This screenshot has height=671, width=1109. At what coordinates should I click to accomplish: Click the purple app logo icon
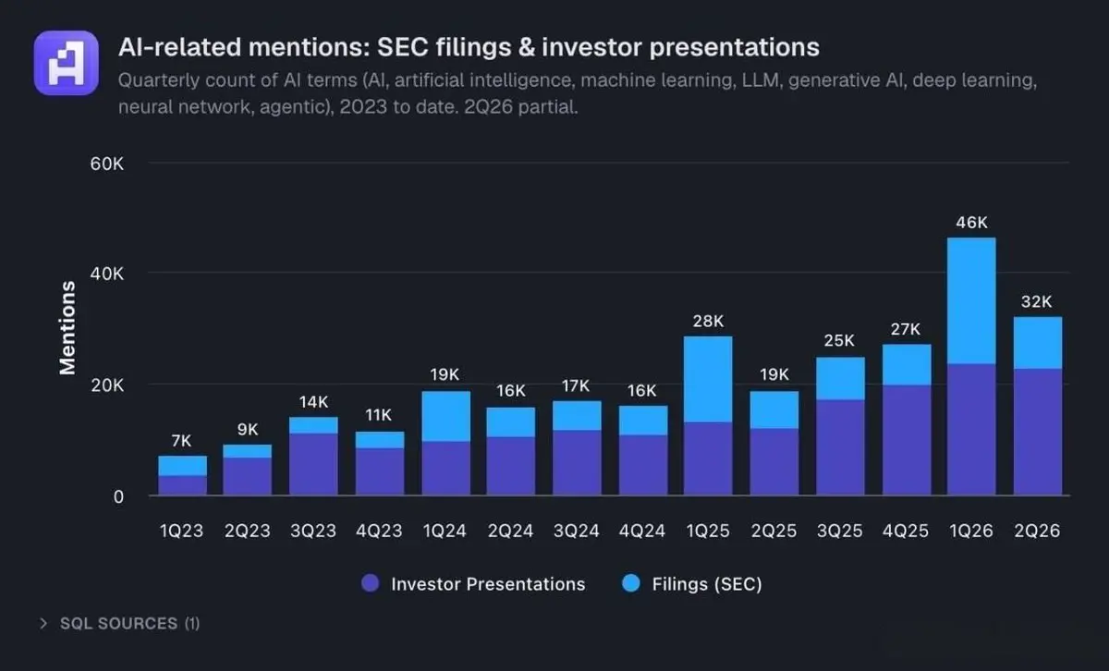(x=66, y=63)
